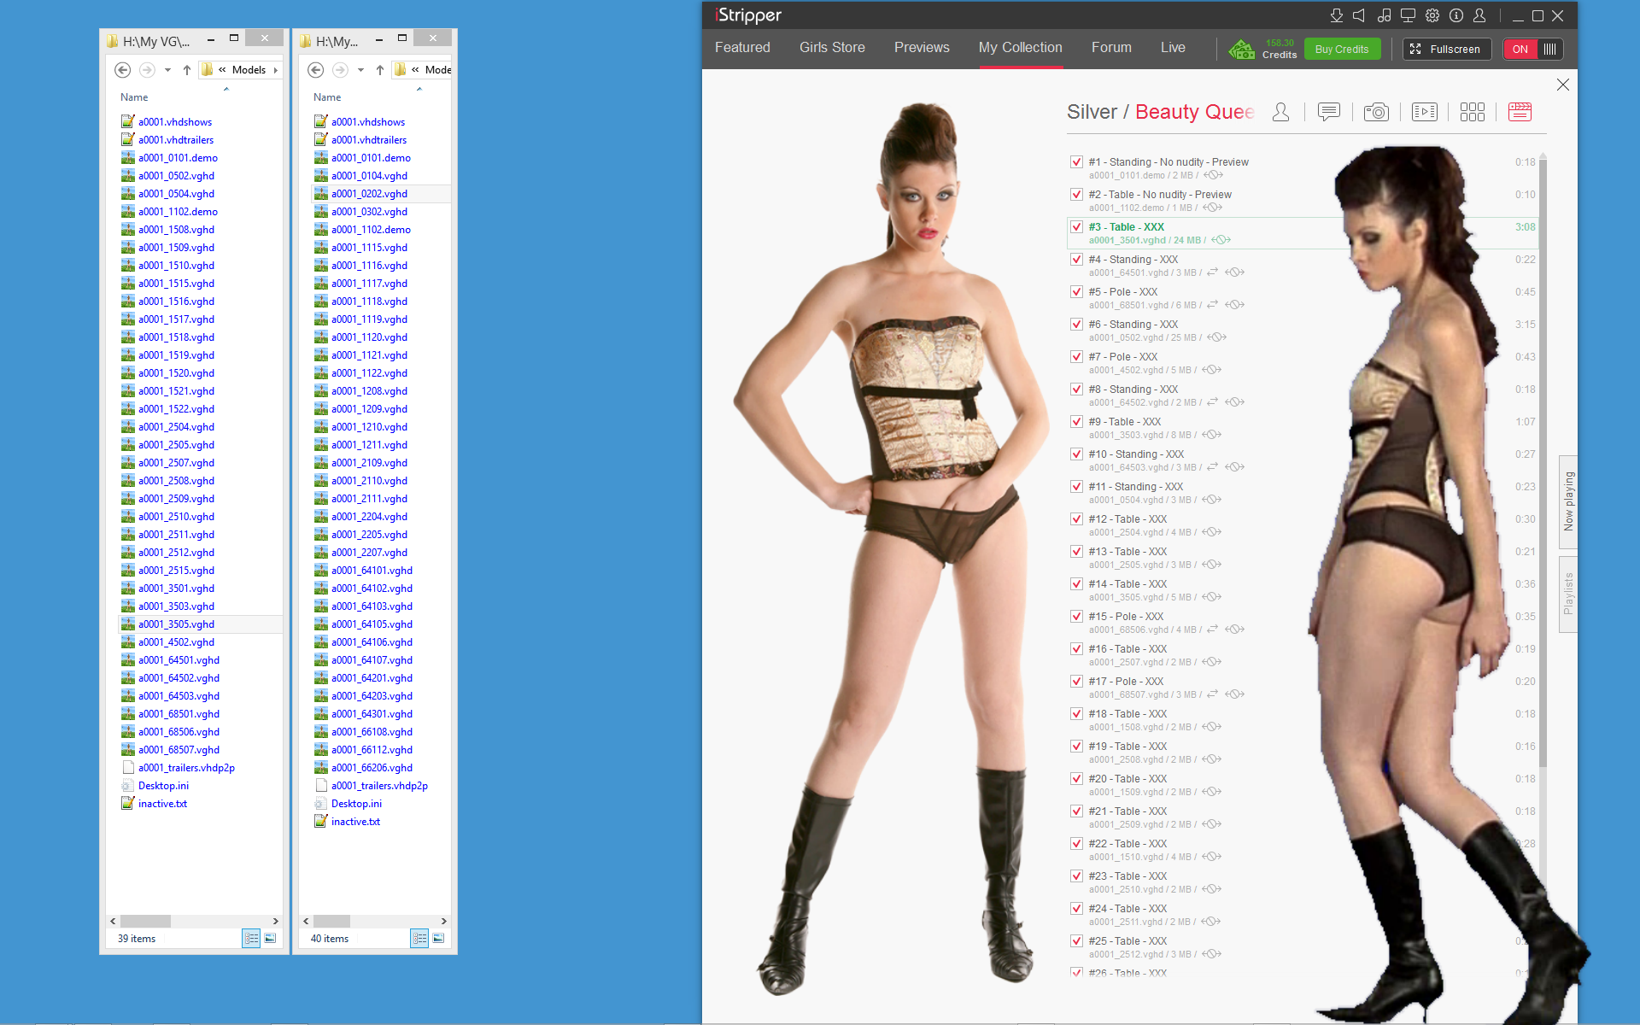Switch to the grid view icon
1640x1025 pixels.
(1472, 112)
